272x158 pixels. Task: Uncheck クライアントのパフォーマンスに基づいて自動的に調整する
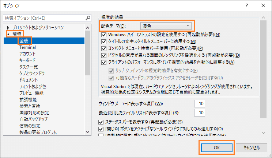click(x=104, y=62)
